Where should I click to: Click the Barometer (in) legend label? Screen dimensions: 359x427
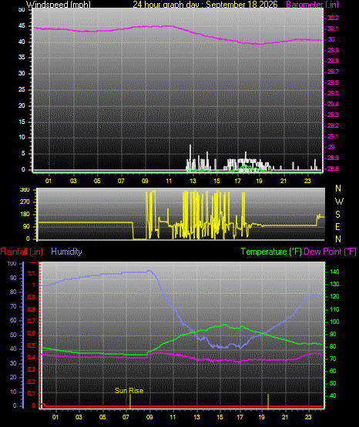click(312, 5)
